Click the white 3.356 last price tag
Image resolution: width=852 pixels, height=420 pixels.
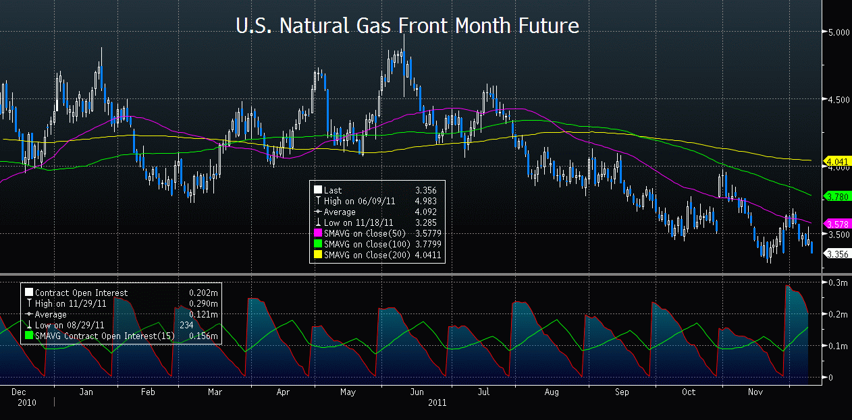click(836, 253)
